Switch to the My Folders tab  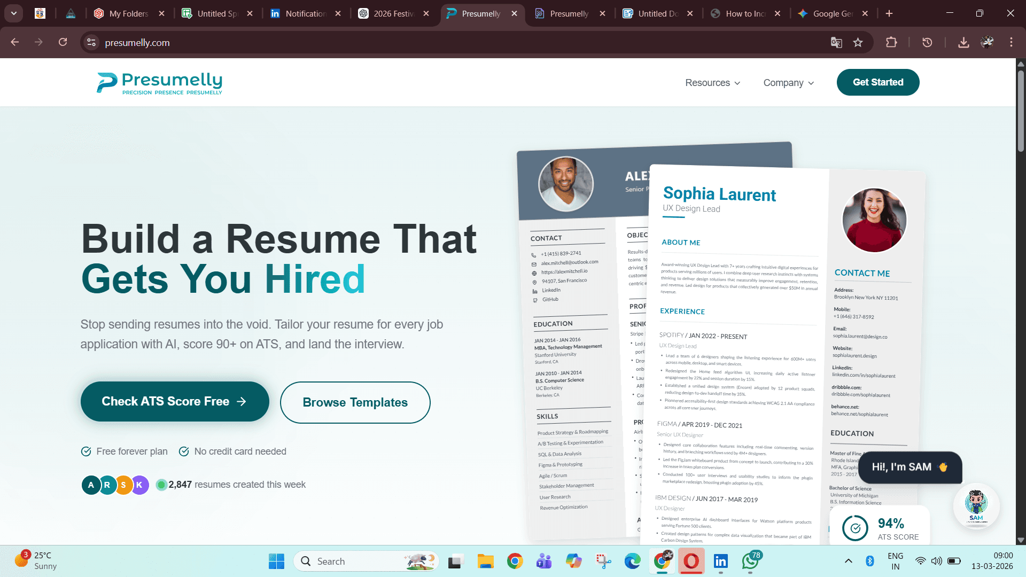tap(128, 13)
